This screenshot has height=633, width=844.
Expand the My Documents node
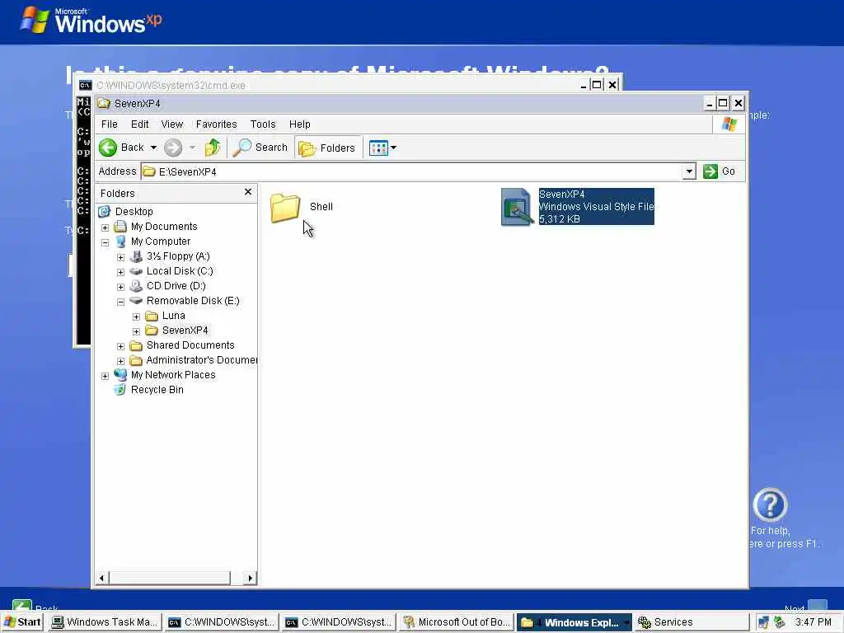[105, 227]
